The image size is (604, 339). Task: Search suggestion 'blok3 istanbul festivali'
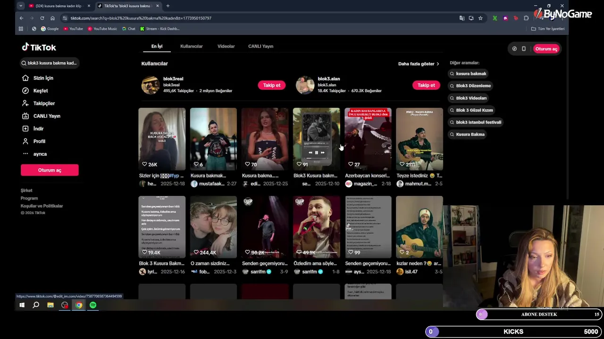click(x=476, y=122)
